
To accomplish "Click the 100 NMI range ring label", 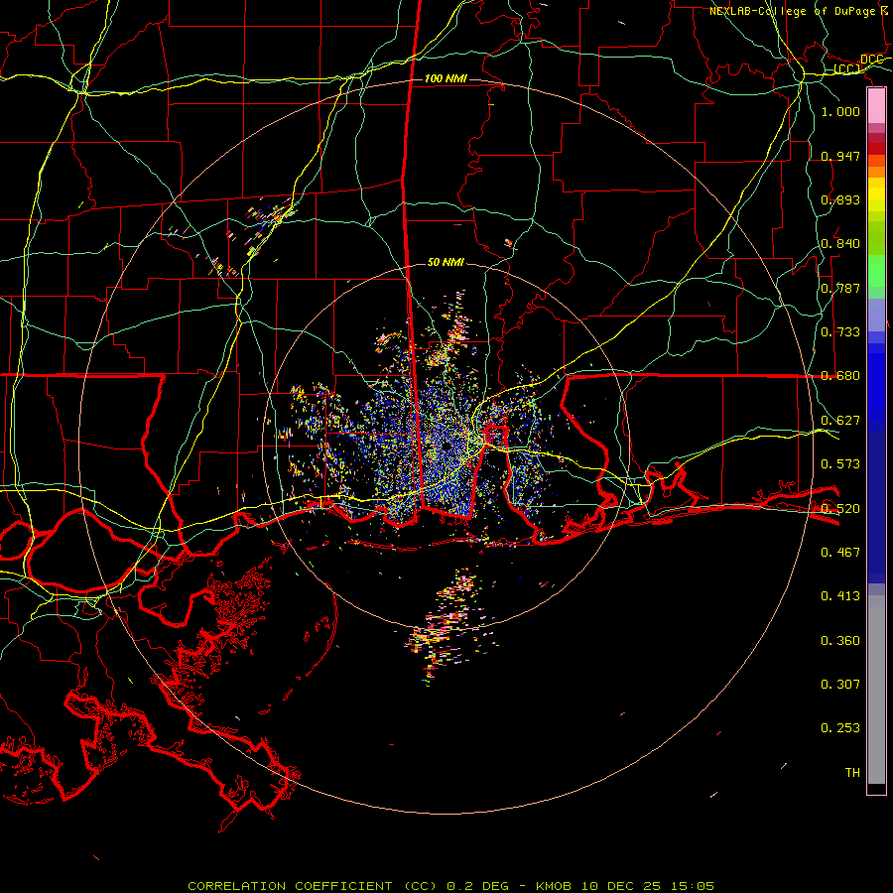I will coord(446,78).
